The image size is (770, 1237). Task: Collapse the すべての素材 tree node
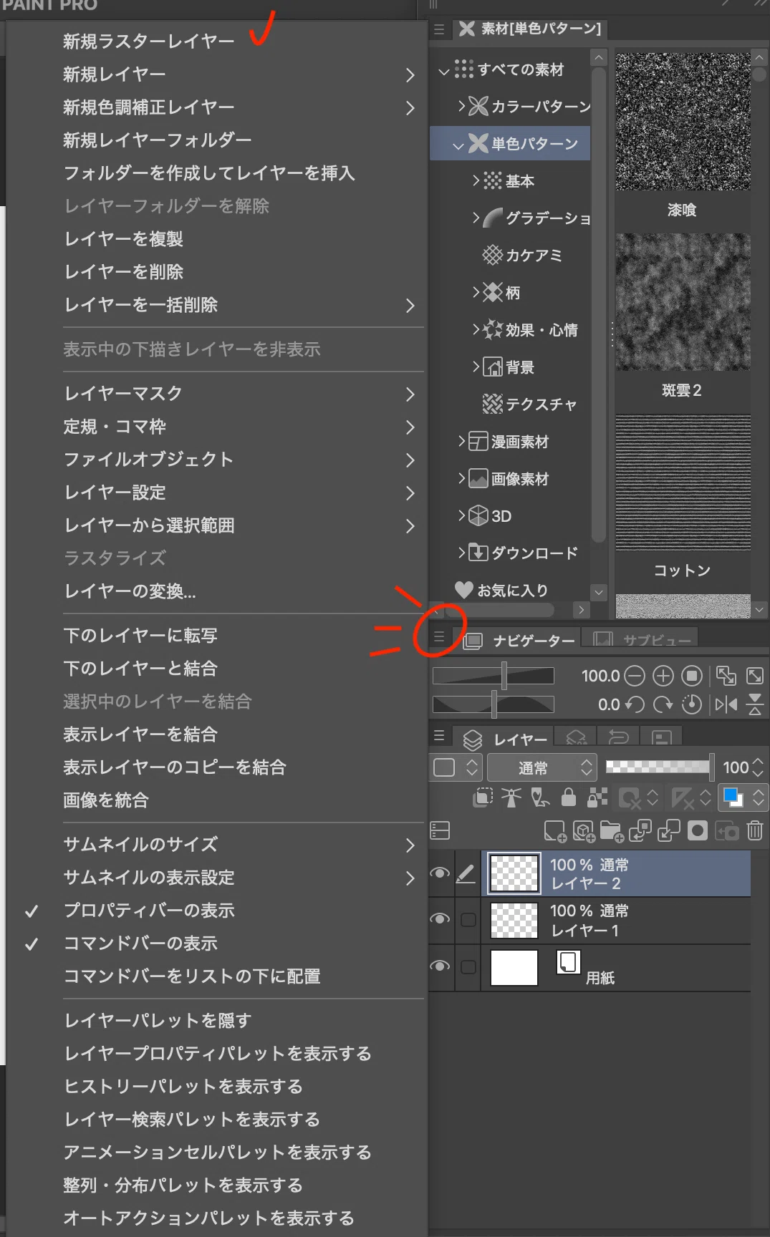(x=444, y=71)
